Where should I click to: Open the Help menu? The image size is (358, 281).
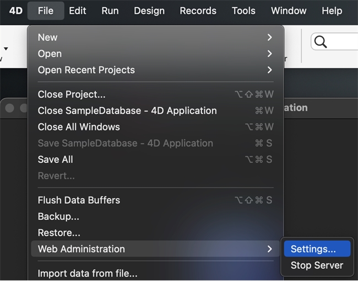point(332,10)
